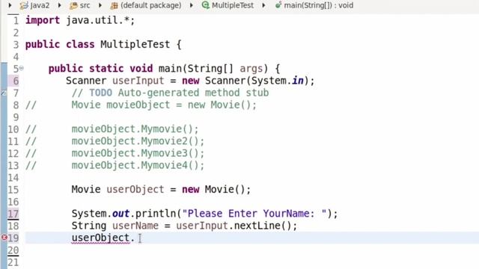Click line number 17 in the gutter

coord(13,214)
